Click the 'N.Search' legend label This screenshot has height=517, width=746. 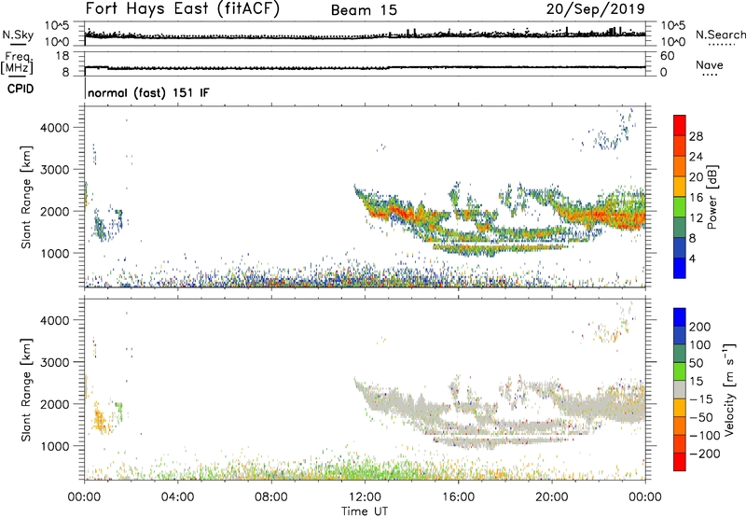(721, 35)
